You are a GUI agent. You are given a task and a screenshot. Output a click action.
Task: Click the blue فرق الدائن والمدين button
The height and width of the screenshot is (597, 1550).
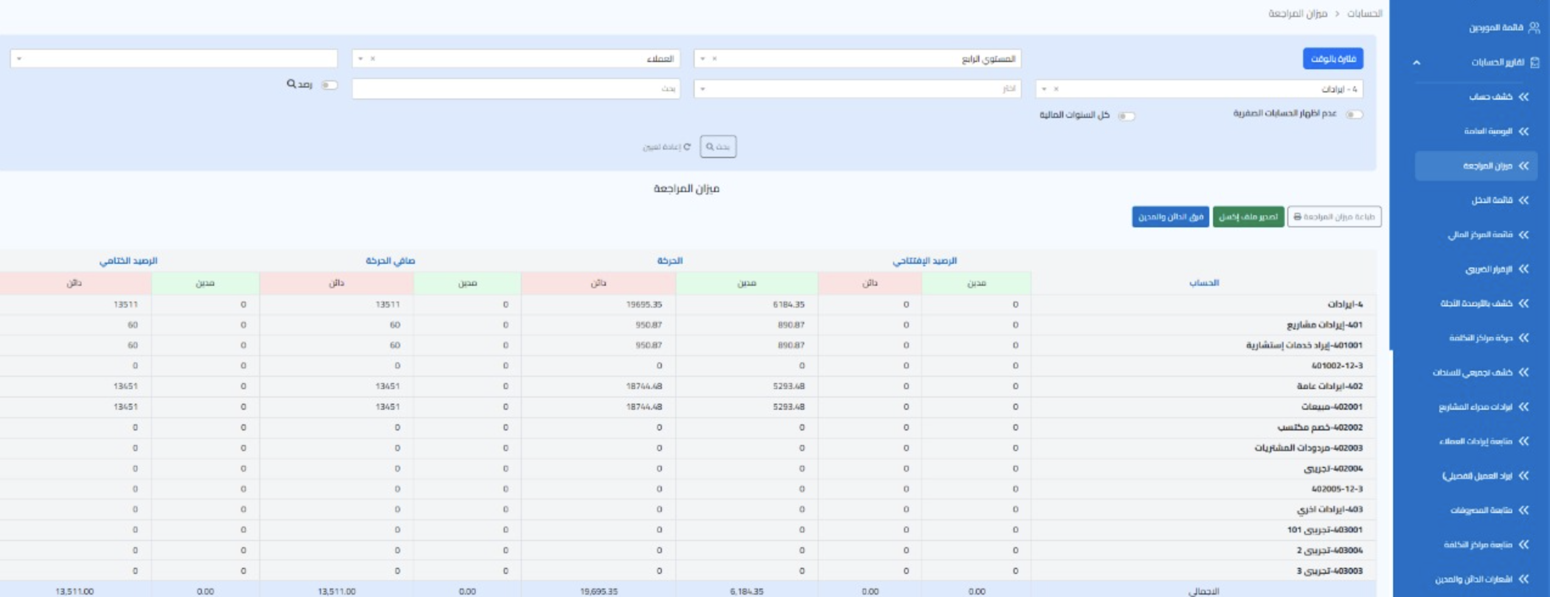point(1170,217)
